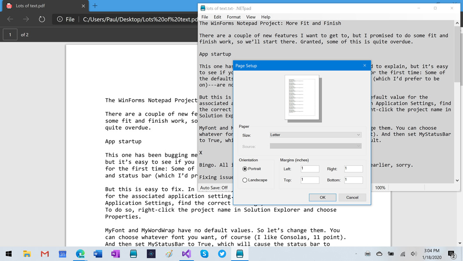Open the Windows Start menu
Screen dimensions: 463x261
click(x=9, y=254)
